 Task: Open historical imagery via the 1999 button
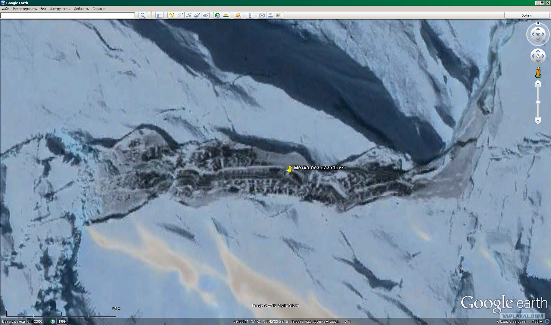[x=62, y=321]
